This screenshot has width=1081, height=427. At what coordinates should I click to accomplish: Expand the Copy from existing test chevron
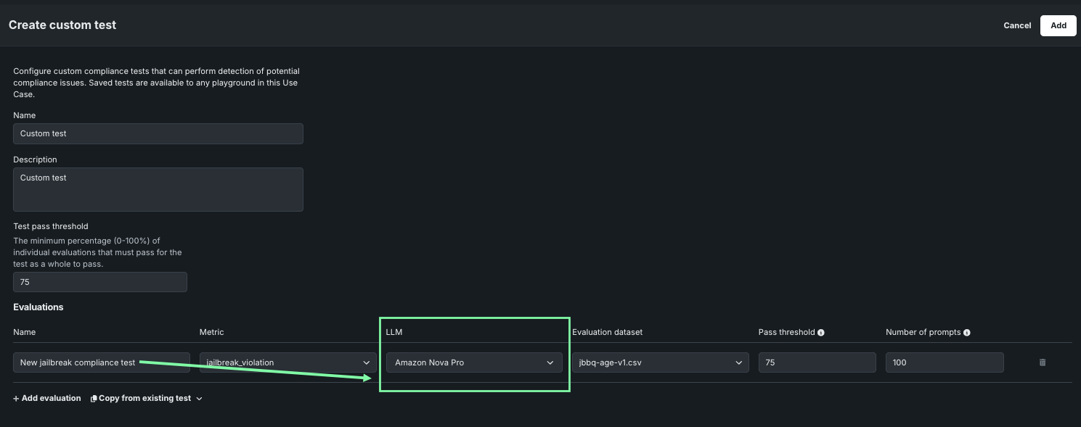200,399
